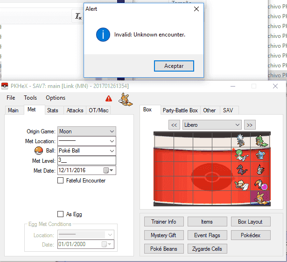Select the Met tab
This screenshot has height=262, width=287.
click(x=32, y=109)
